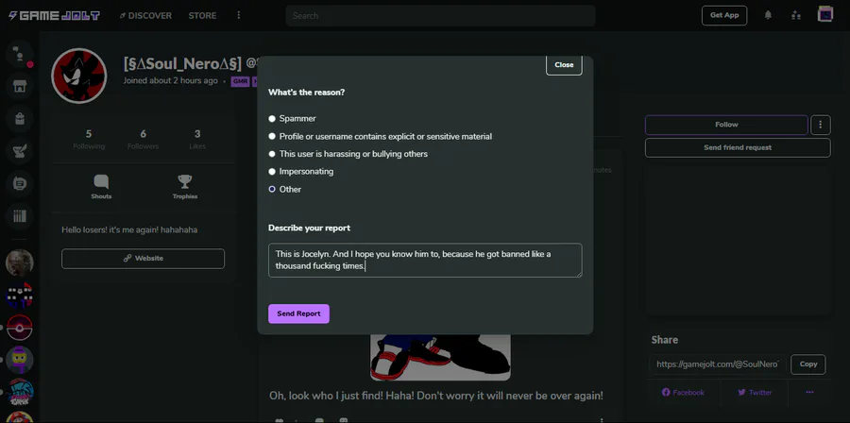The height and width of the screenshot is (423, 850).
Task: Click the Describe your report text area
Action: 425,261
